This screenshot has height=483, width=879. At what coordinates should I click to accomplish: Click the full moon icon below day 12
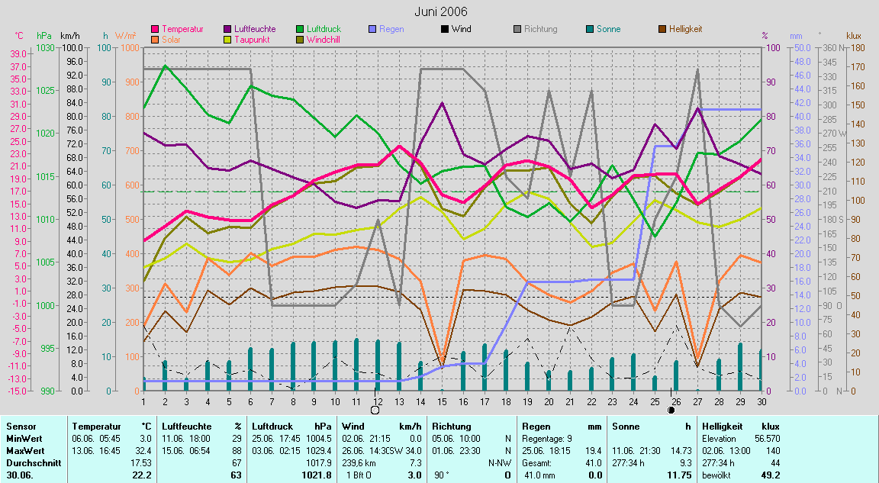(375, 410)
